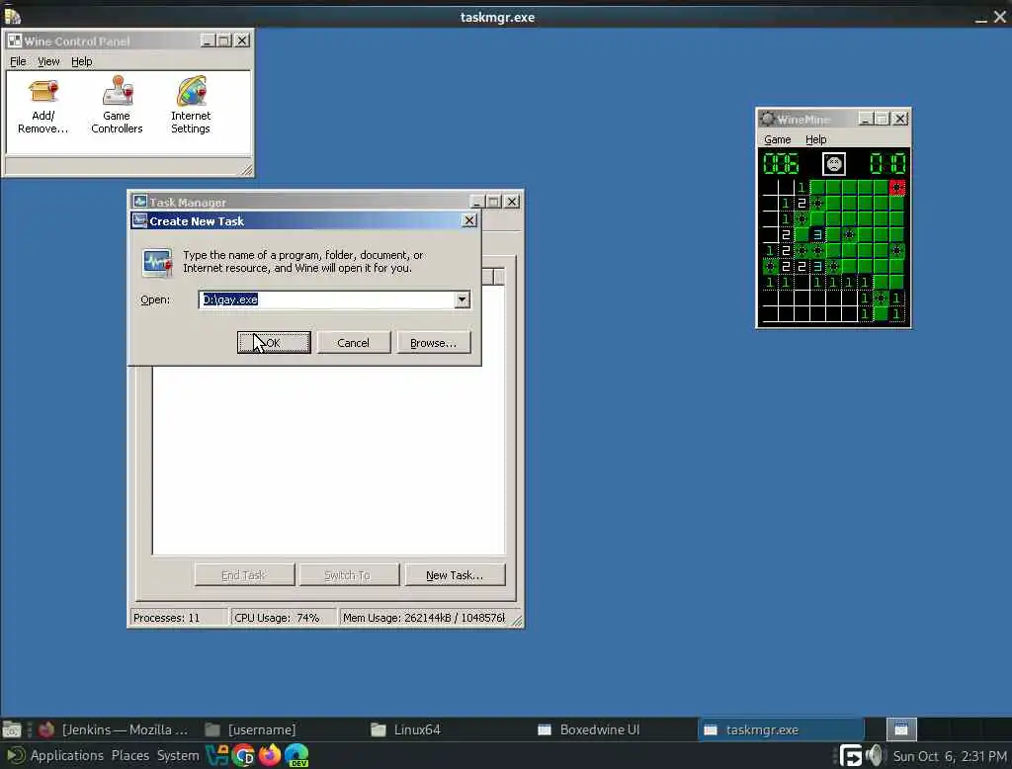Close the Task Manager window

click(512, 202)
